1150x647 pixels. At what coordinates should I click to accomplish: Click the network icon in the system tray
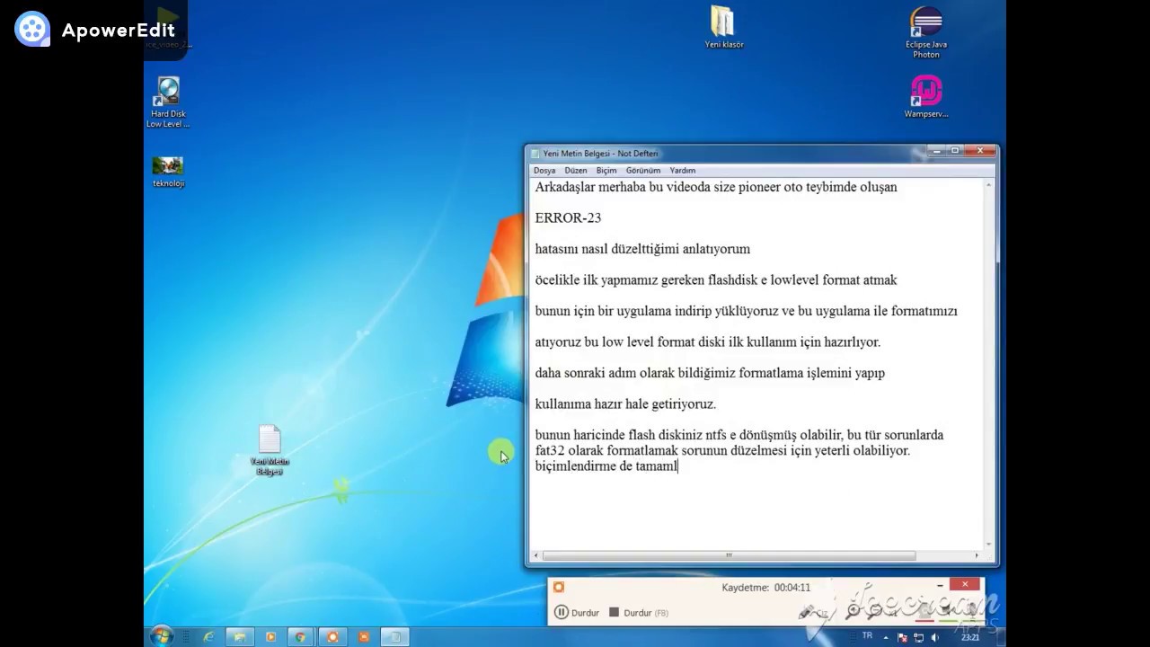919,637
